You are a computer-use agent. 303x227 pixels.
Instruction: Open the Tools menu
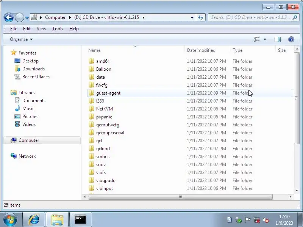pyautogui.click(x=58, y=29)
